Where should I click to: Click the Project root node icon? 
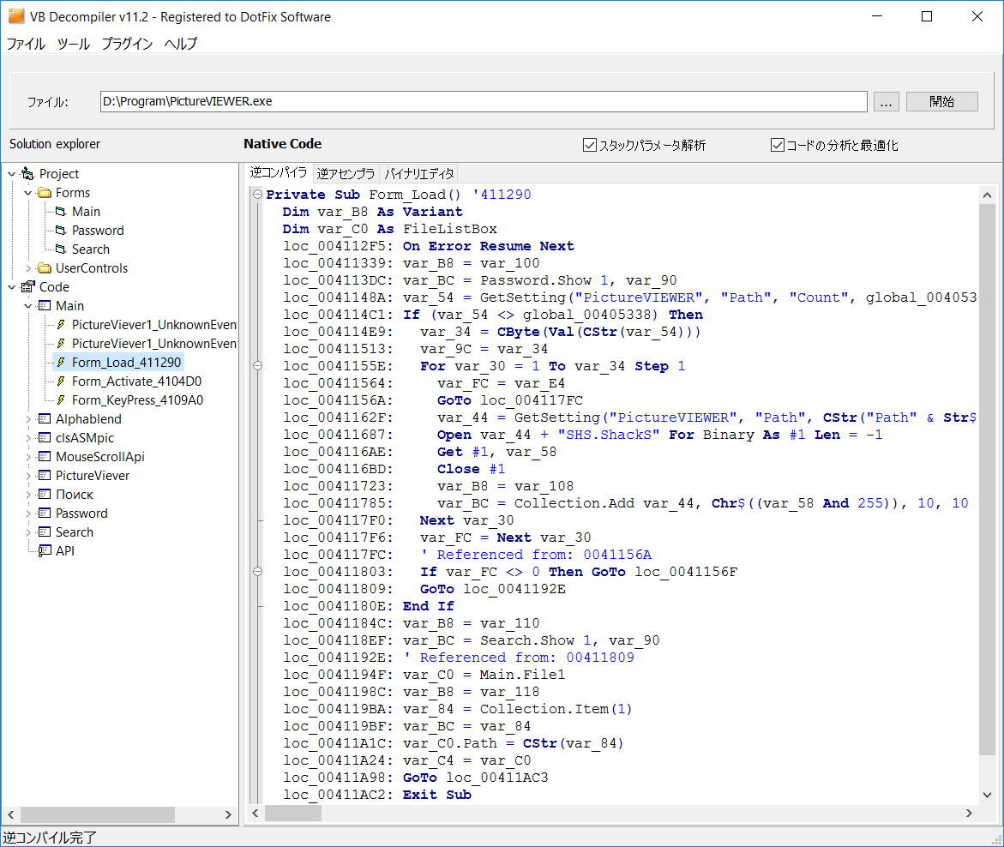pos(27,173)
